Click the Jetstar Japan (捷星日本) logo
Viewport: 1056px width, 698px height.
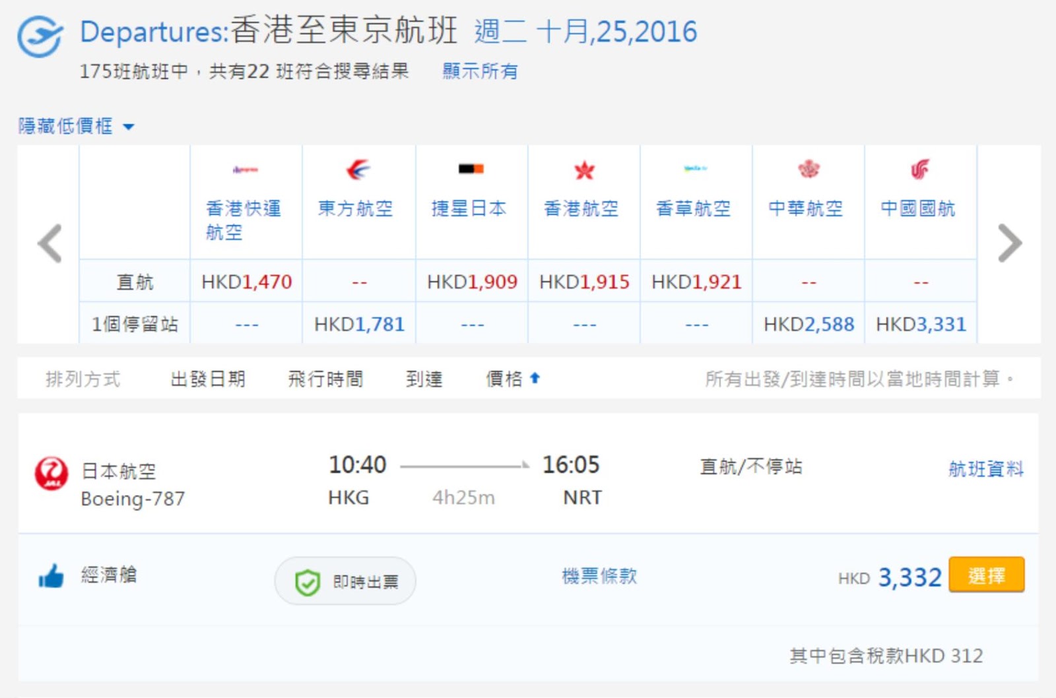[471, 170]
